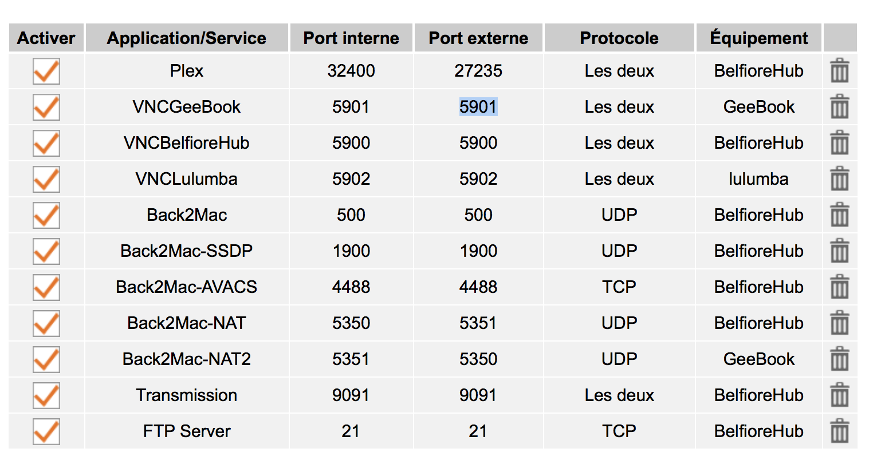
Task: Toggle the Transmission rule checkbox
Action: coord(46,395)
